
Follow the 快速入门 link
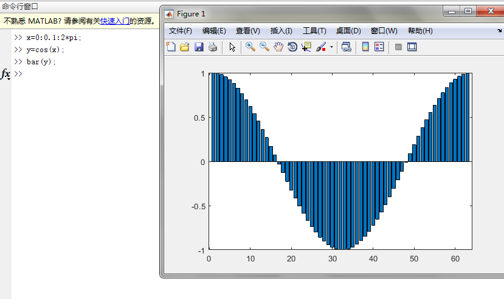pyautogui.click(x=115, y=21)
